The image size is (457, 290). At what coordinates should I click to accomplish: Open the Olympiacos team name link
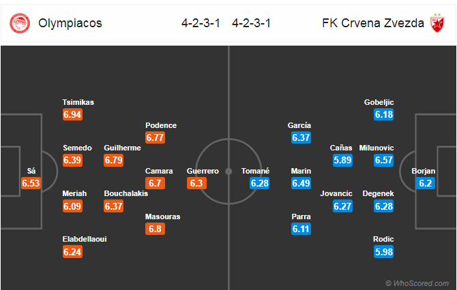(x=70, y=23)
